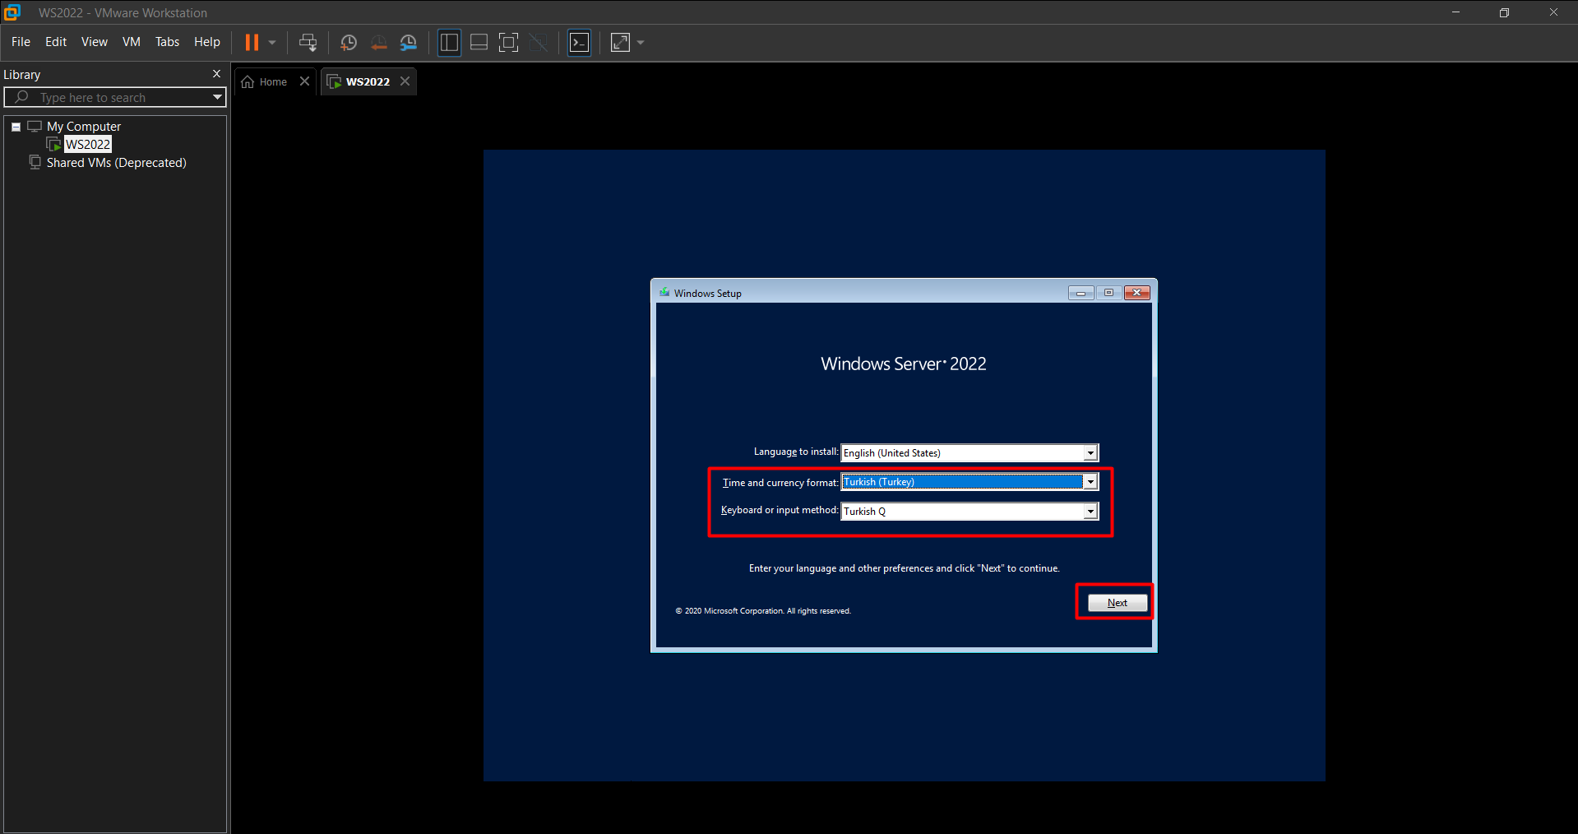
Task: Click the Unity mode icon
Action: click(x=539, y=42)
